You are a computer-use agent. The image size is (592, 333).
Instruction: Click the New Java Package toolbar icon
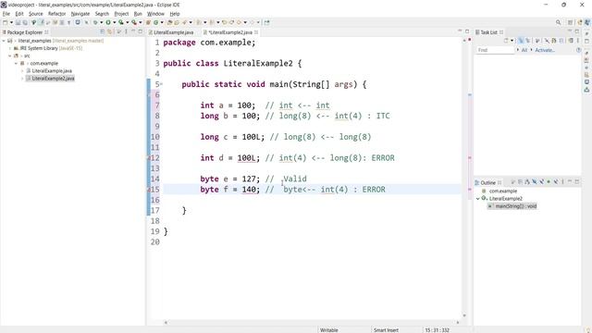(x=148, y=22)
